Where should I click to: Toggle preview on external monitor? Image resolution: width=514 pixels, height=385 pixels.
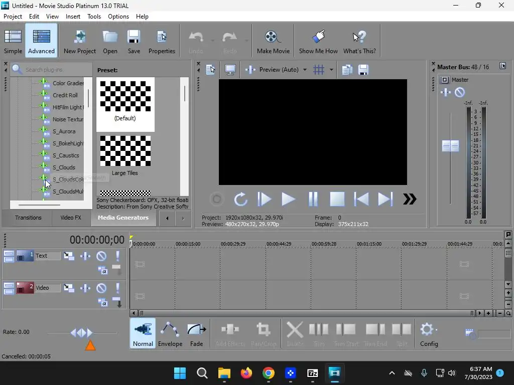coord(230,70)
